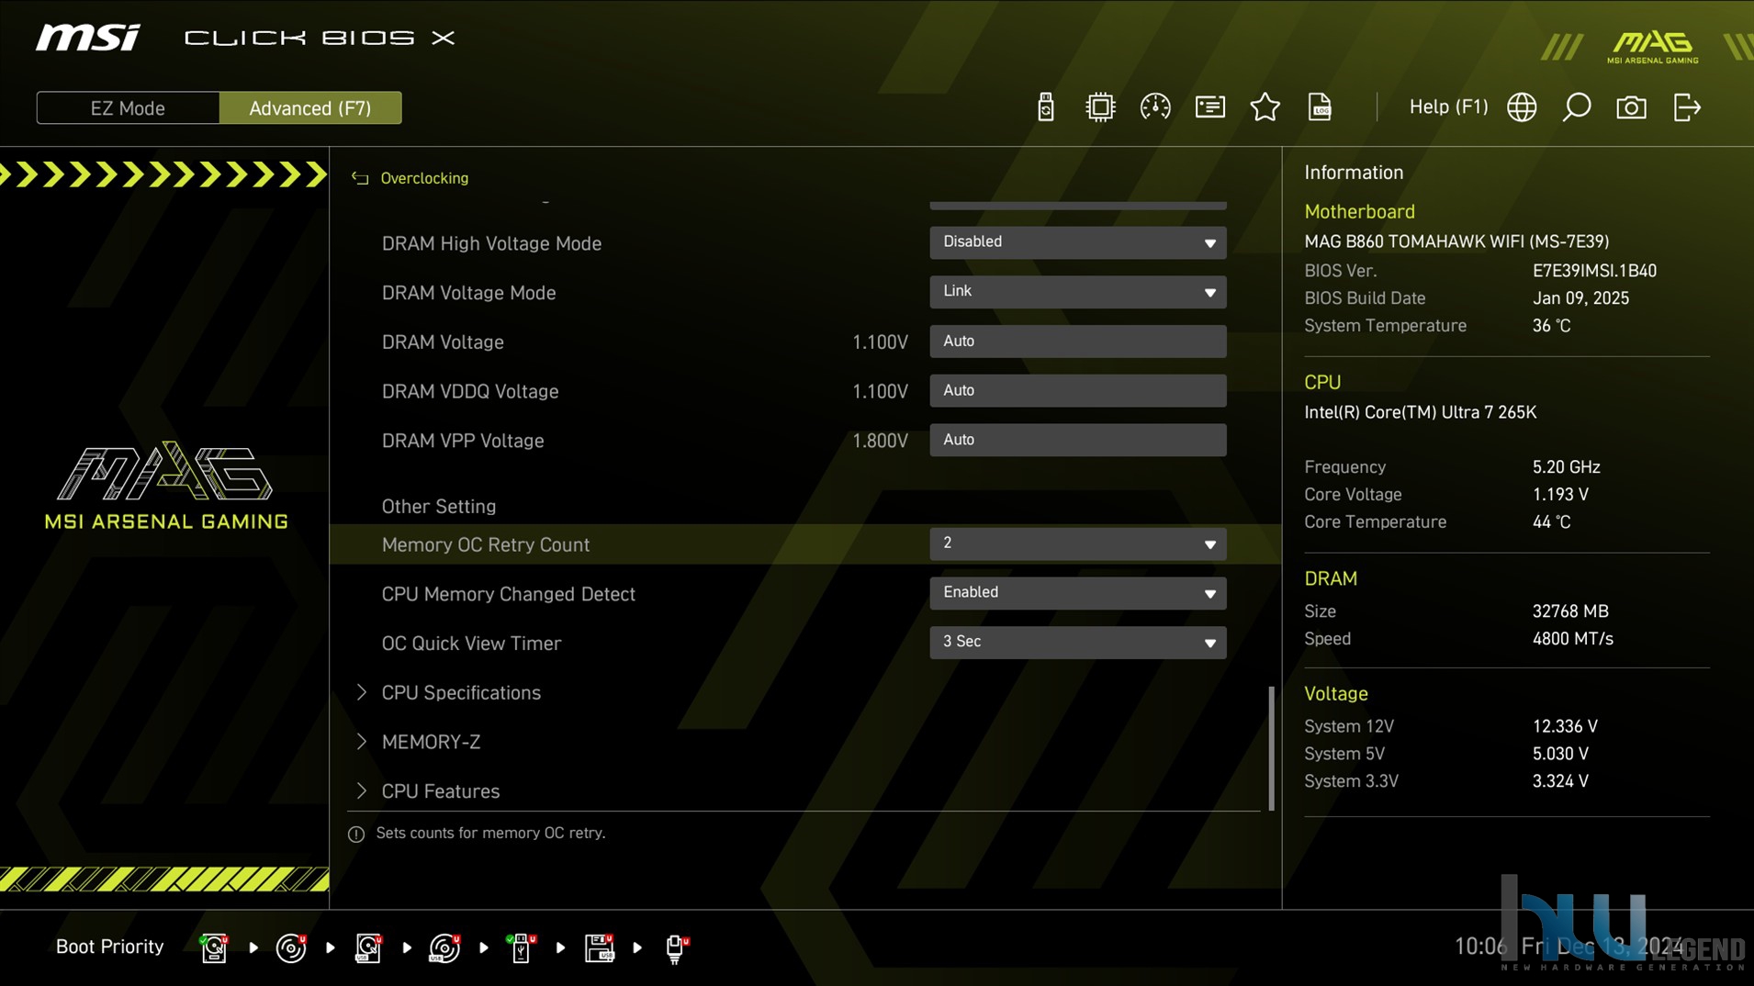
Task: Change language with the globe icon
Action: [x=1522, y=107]
